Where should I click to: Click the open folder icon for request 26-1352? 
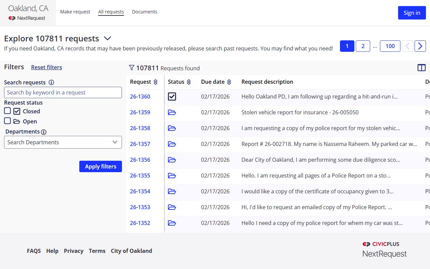(172, 223)
